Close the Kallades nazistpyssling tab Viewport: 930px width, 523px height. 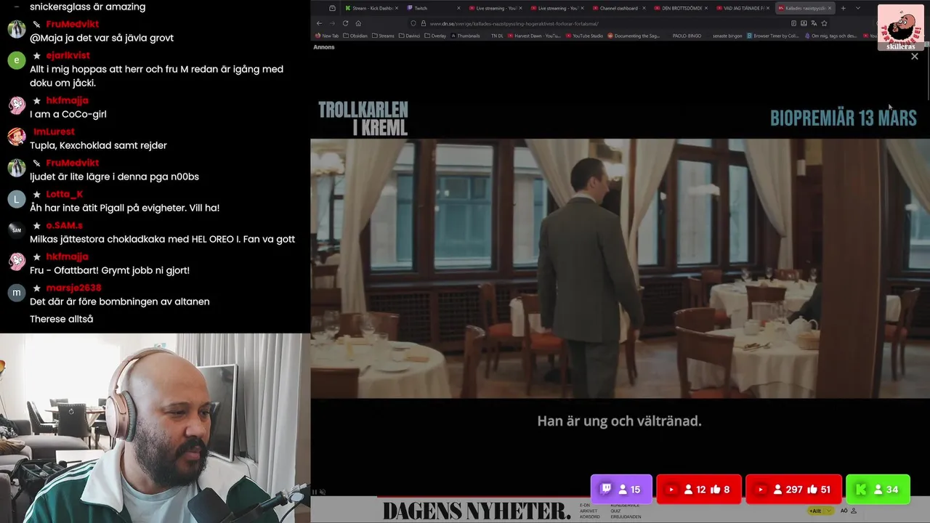pyautogui.click(x=830, y=8)
